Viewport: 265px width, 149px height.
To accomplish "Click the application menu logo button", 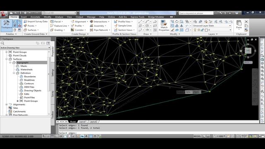I will pyautogui.click(x=4, y=14).
